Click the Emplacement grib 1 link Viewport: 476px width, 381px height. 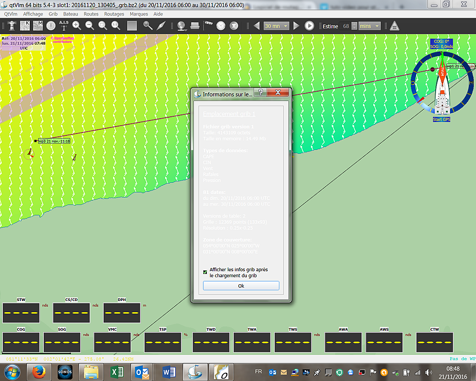pos(229,114)
